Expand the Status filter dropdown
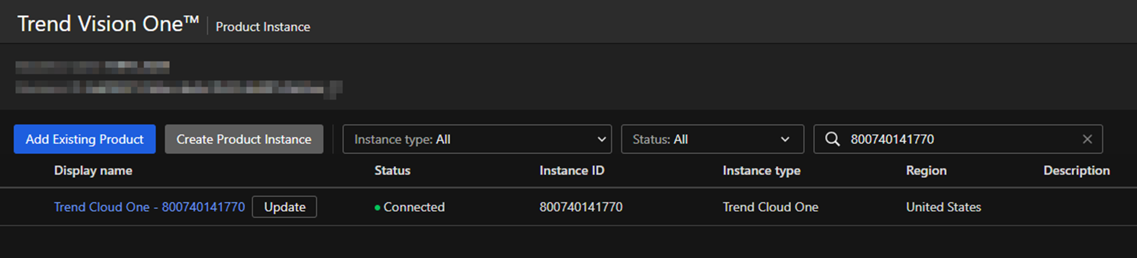 pos(712,139)
